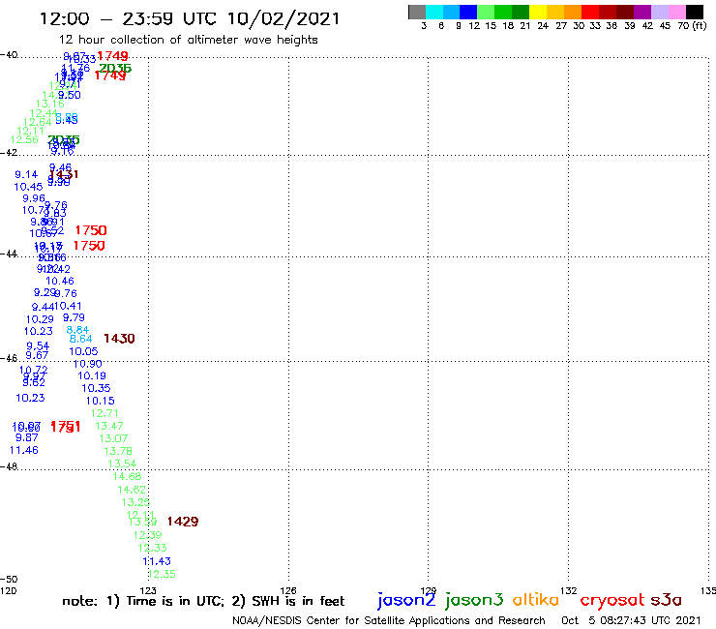Viewport: 716px width, 629px height.
Task: Select the green reading '13.16'
Action: (50, 104)
